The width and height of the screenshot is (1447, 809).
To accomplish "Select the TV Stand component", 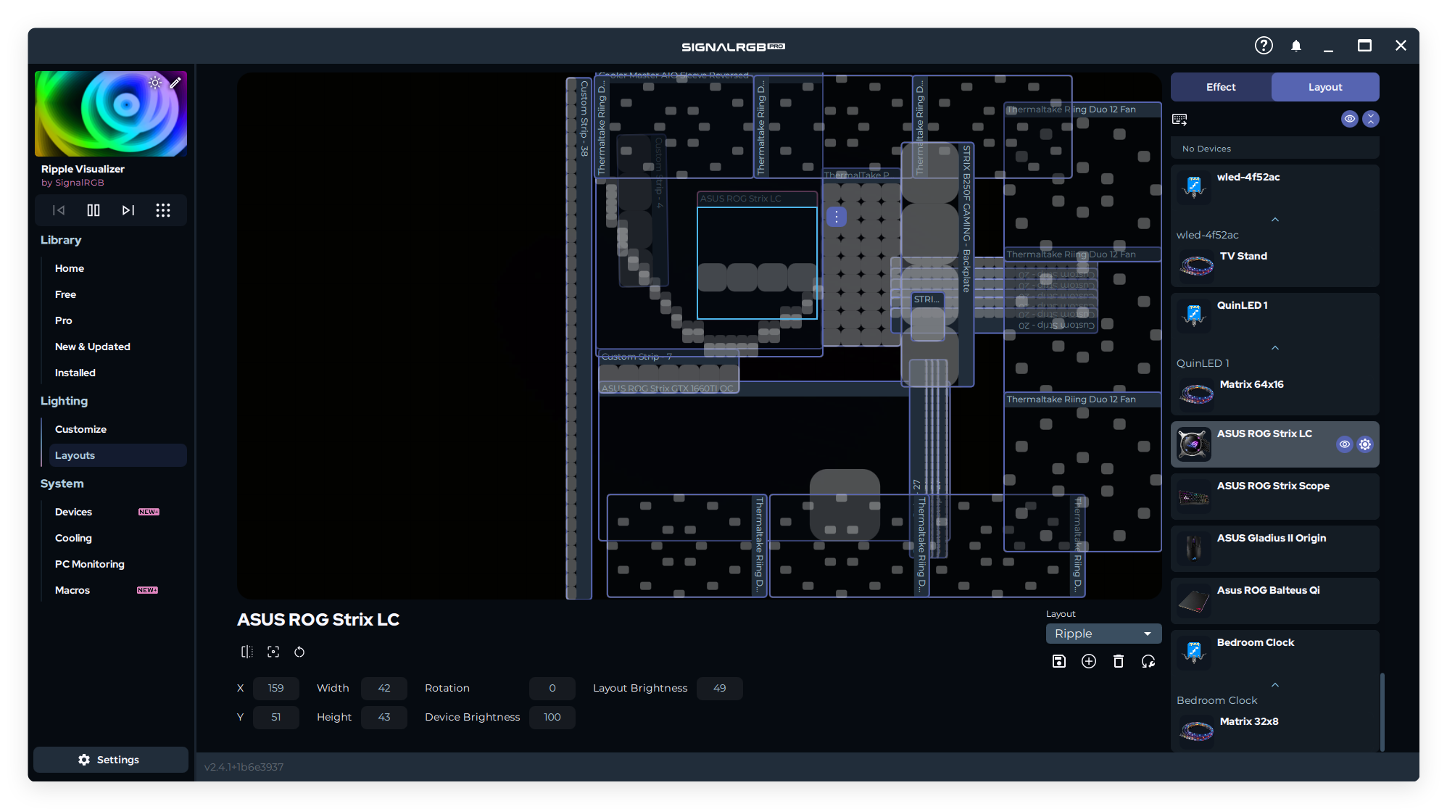I will click(x=1275, y=265).
